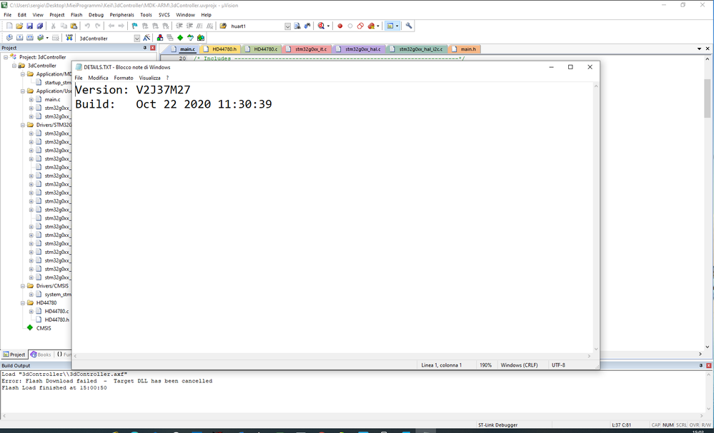Screen dimensions: 714x433
Task: Close the Project panel with red X
Action: (x=153, y=48)
